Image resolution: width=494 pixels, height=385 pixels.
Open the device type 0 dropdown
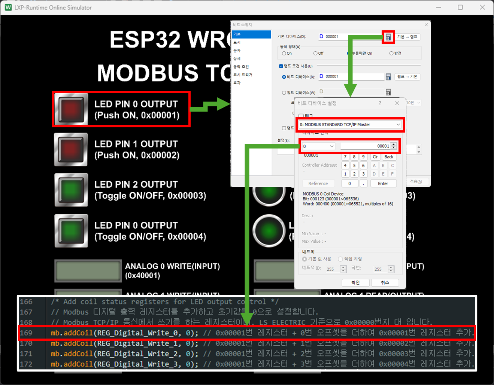pos(318,146)
